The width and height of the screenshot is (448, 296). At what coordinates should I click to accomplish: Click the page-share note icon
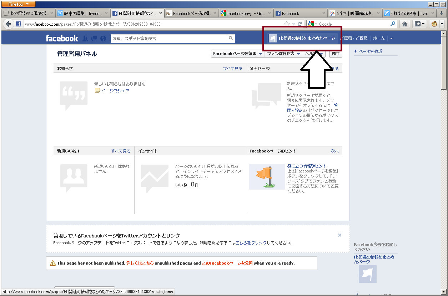(97, 91)
